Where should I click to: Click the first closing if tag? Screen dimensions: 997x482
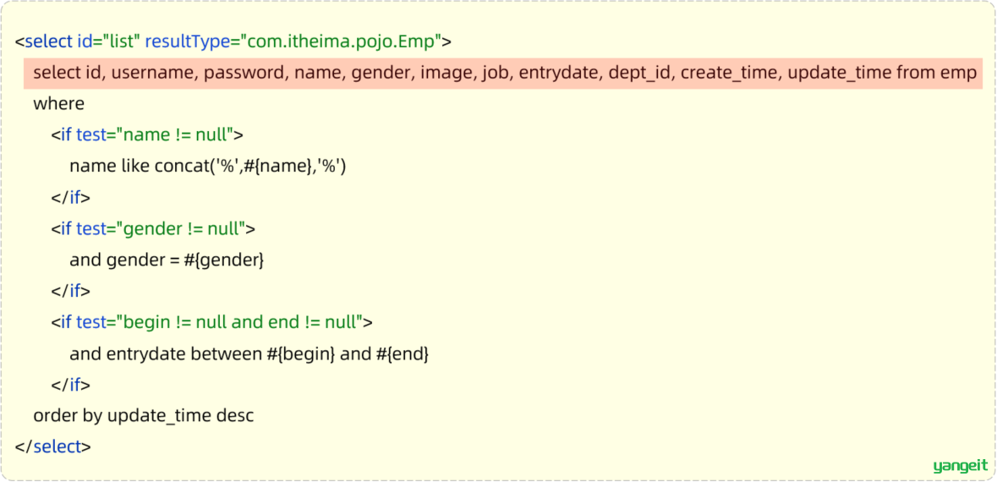(x=70, y=198)
